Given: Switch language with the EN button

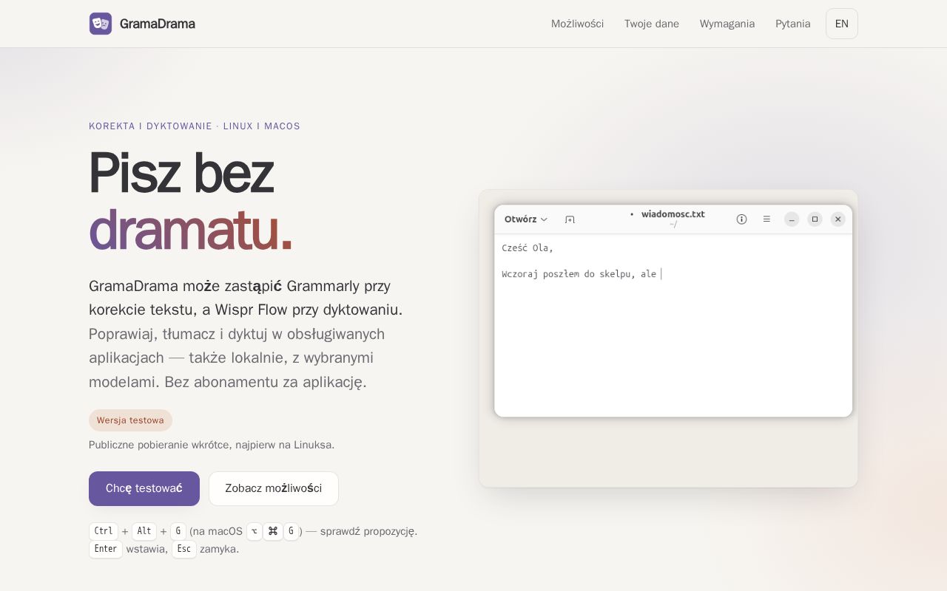Looking at the screenshot, I should tap(842, 24).
